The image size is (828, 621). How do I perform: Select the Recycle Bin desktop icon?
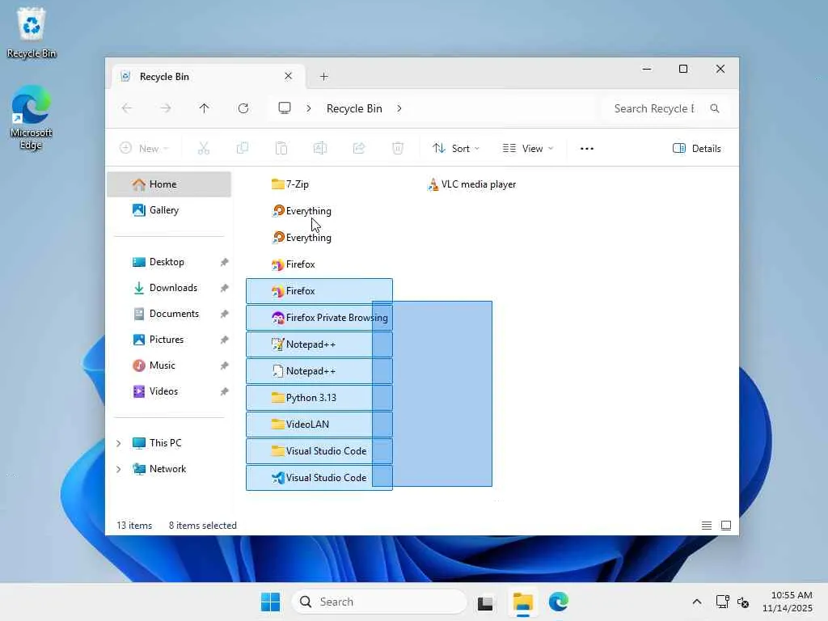pos(32,32)
